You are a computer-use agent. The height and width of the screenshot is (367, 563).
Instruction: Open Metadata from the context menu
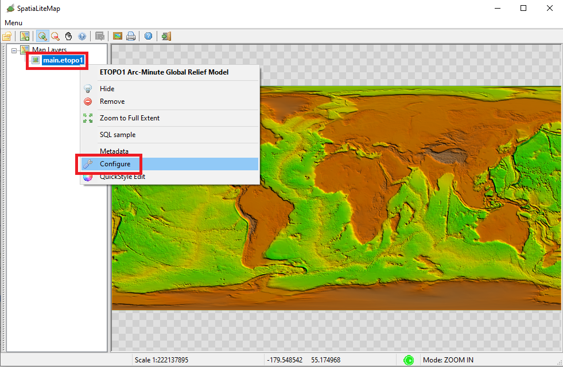coord(169,151)
